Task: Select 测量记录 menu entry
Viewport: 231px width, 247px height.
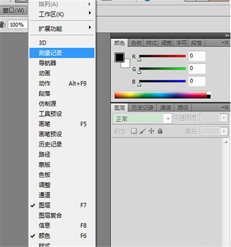Action: pyautogui.click(x=62, y=53)
